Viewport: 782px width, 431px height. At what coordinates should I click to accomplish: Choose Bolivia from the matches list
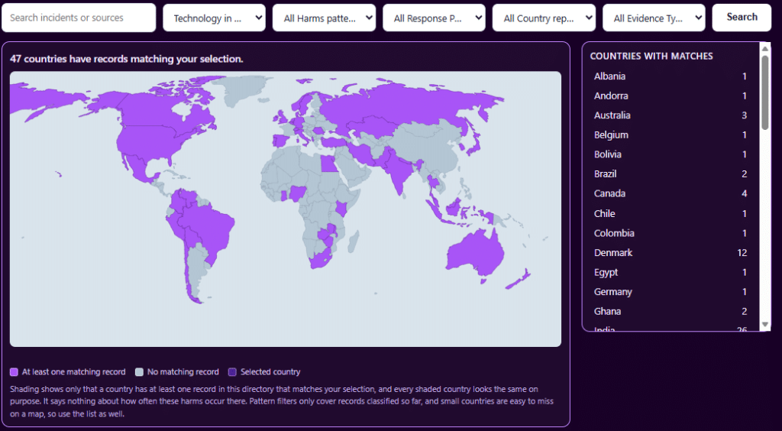(671, 154)
